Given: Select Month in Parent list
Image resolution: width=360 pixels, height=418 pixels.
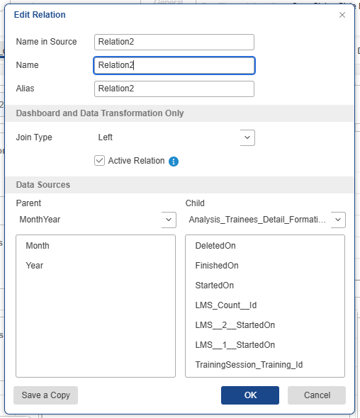Looking at the screenshot, I should point(38,246).
